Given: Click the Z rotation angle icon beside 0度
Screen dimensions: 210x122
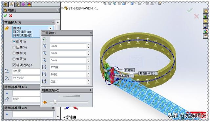Looking at the screenshot, I should click(44, 82).
